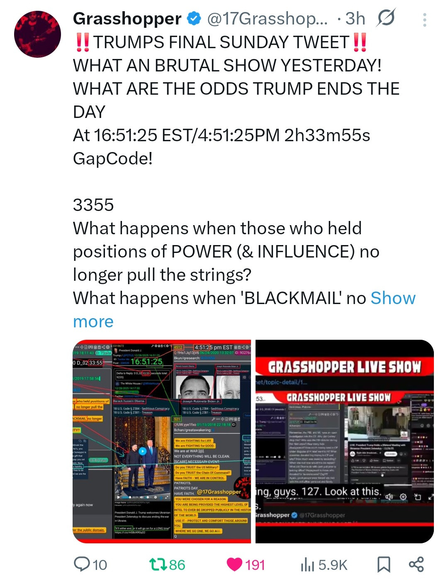This screenshot has height=579, width=448.
Task: Click the 3h tweet timestamp
Action: click(x=355, y=18)
